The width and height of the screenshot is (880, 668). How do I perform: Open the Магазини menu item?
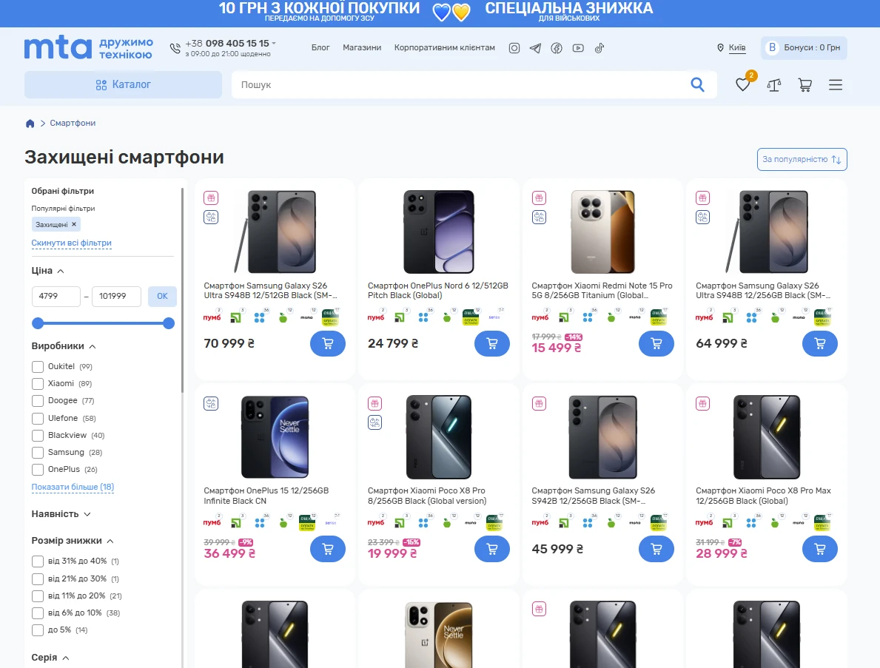[362, 47]
